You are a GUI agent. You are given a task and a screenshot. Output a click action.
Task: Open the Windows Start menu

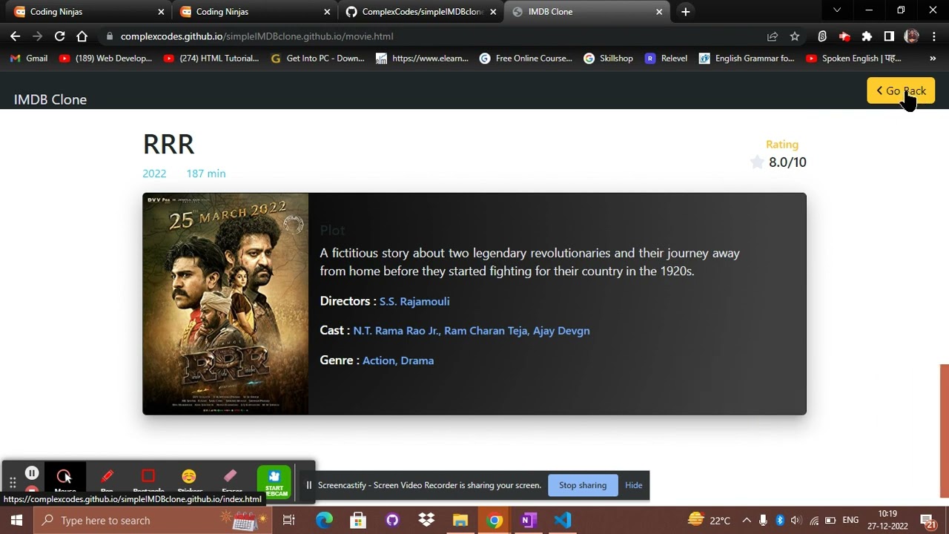click(x=16, y=521)
